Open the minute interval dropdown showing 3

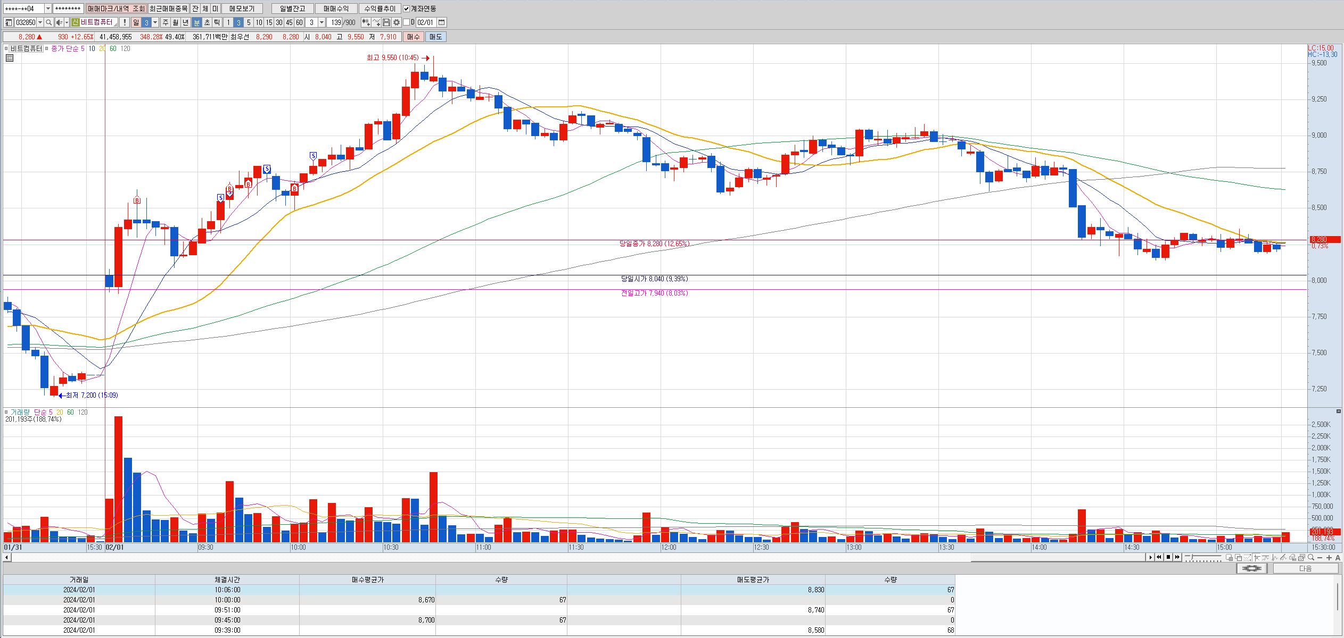pos(321,22)
